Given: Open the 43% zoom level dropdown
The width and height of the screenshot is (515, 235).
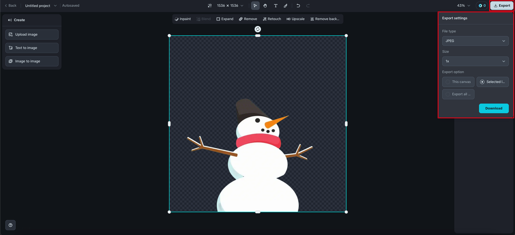Looking at the screenshot, I should pos(463,6).
